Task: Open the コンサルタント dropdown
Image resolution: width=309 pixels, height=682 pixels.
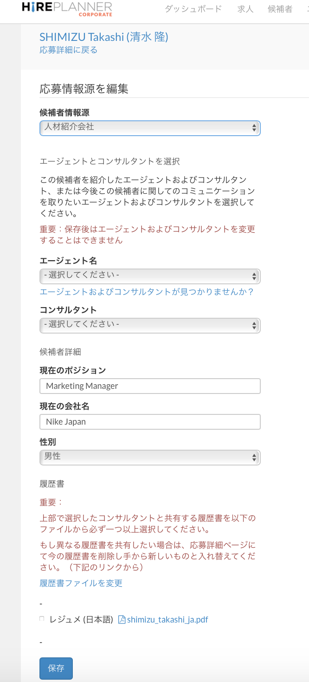Action: pos(149,324)
